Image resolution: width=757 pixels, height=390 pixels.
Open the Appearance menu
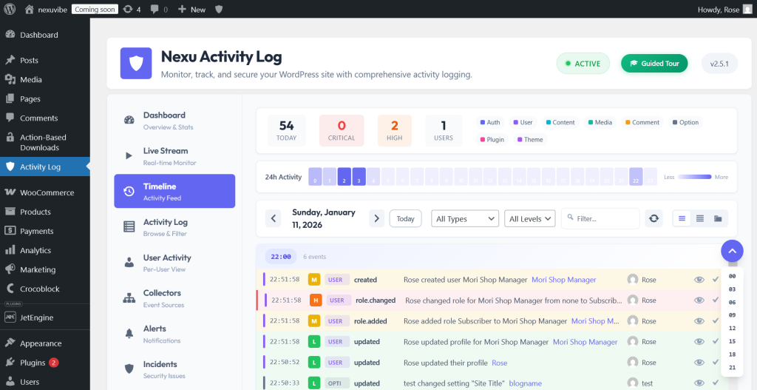(x=45, y=343)
